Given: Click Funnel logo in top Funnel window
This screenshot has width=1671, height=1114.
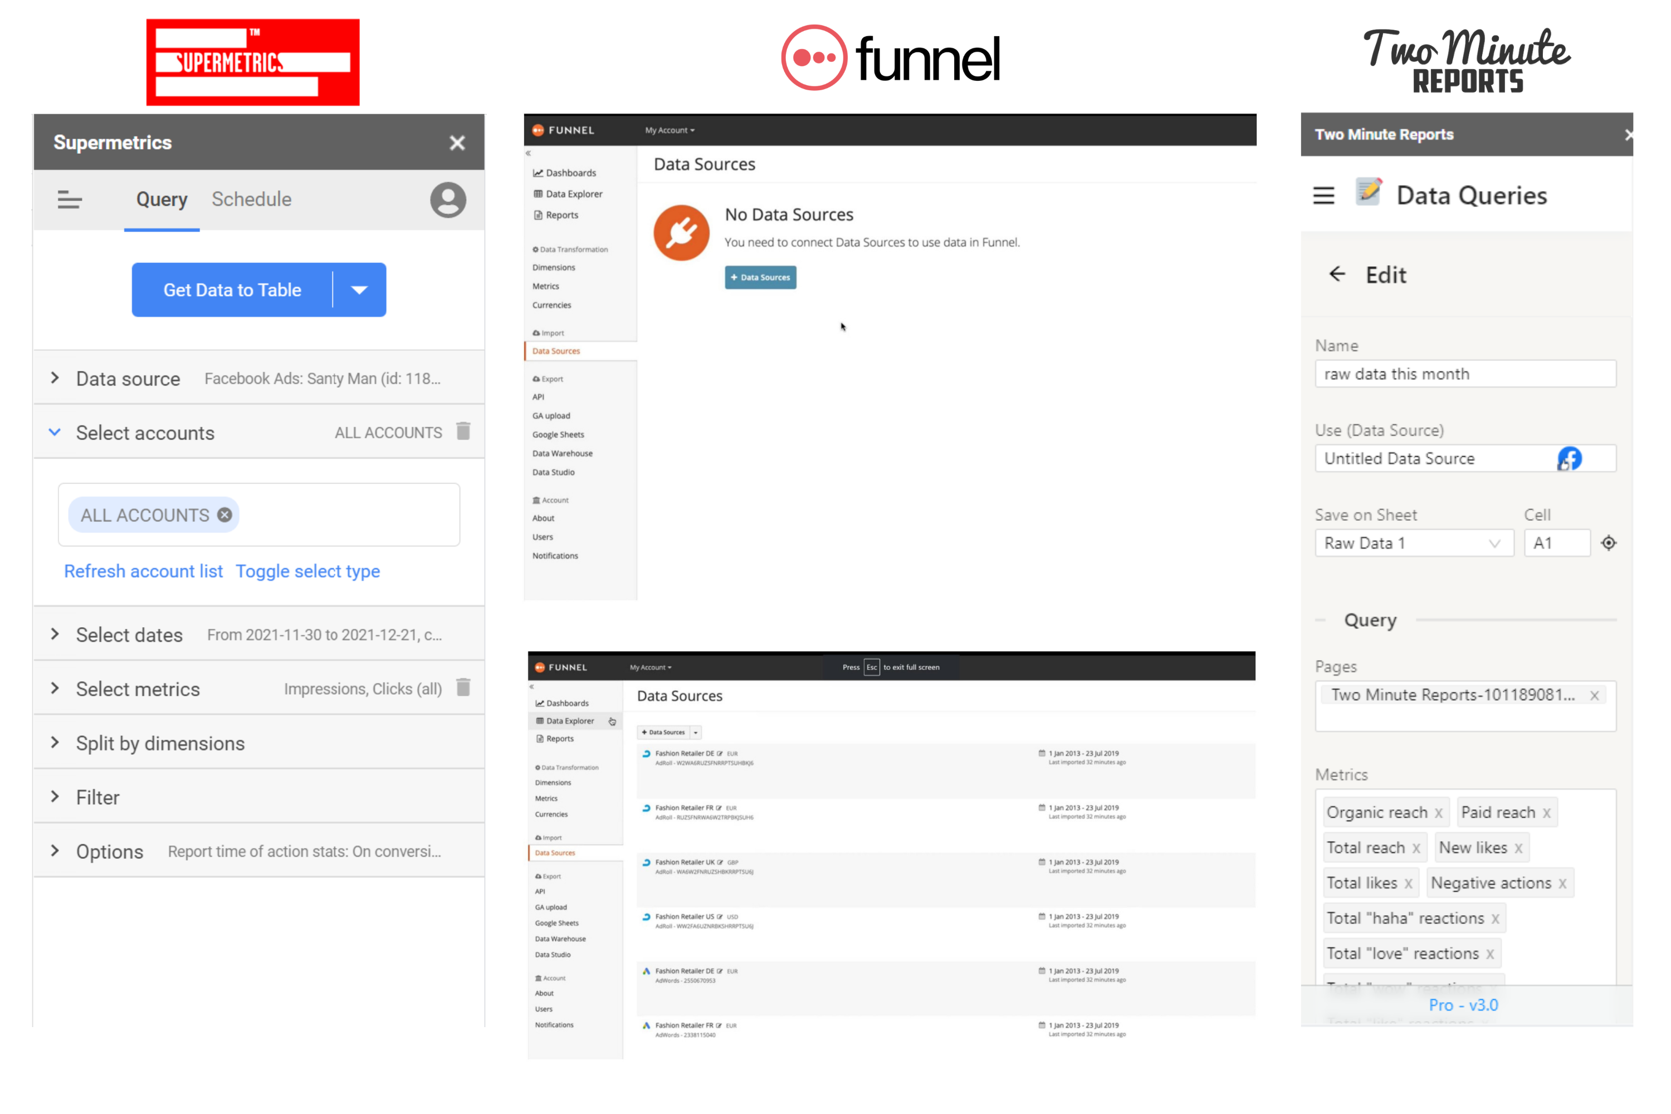Looking at the screenshot, I should [x=563, y=130].
